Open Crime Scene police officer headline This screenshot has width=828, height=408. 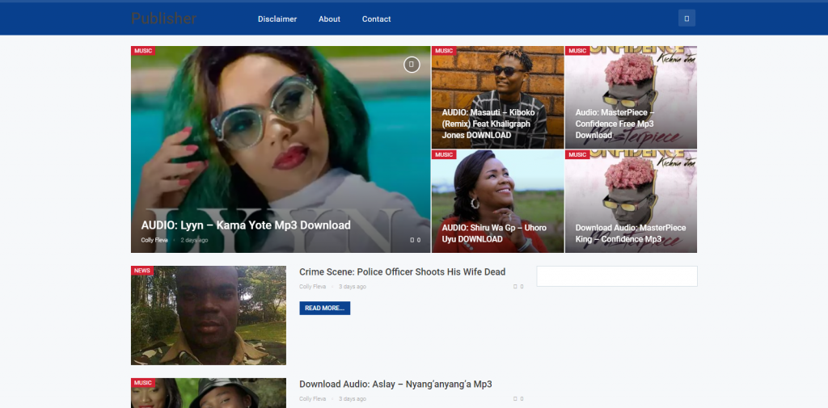point(402,272)
